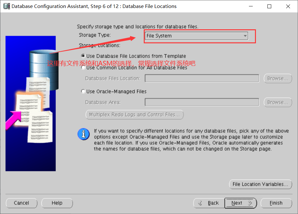Click the magenta arrow in the illustration
298x214 pixels.
[13, 120]
